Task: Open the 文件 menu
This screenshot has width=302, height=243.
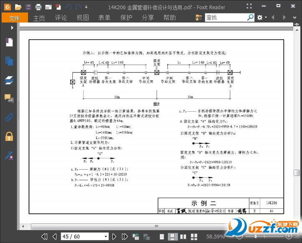Action: tap(15, 18)
